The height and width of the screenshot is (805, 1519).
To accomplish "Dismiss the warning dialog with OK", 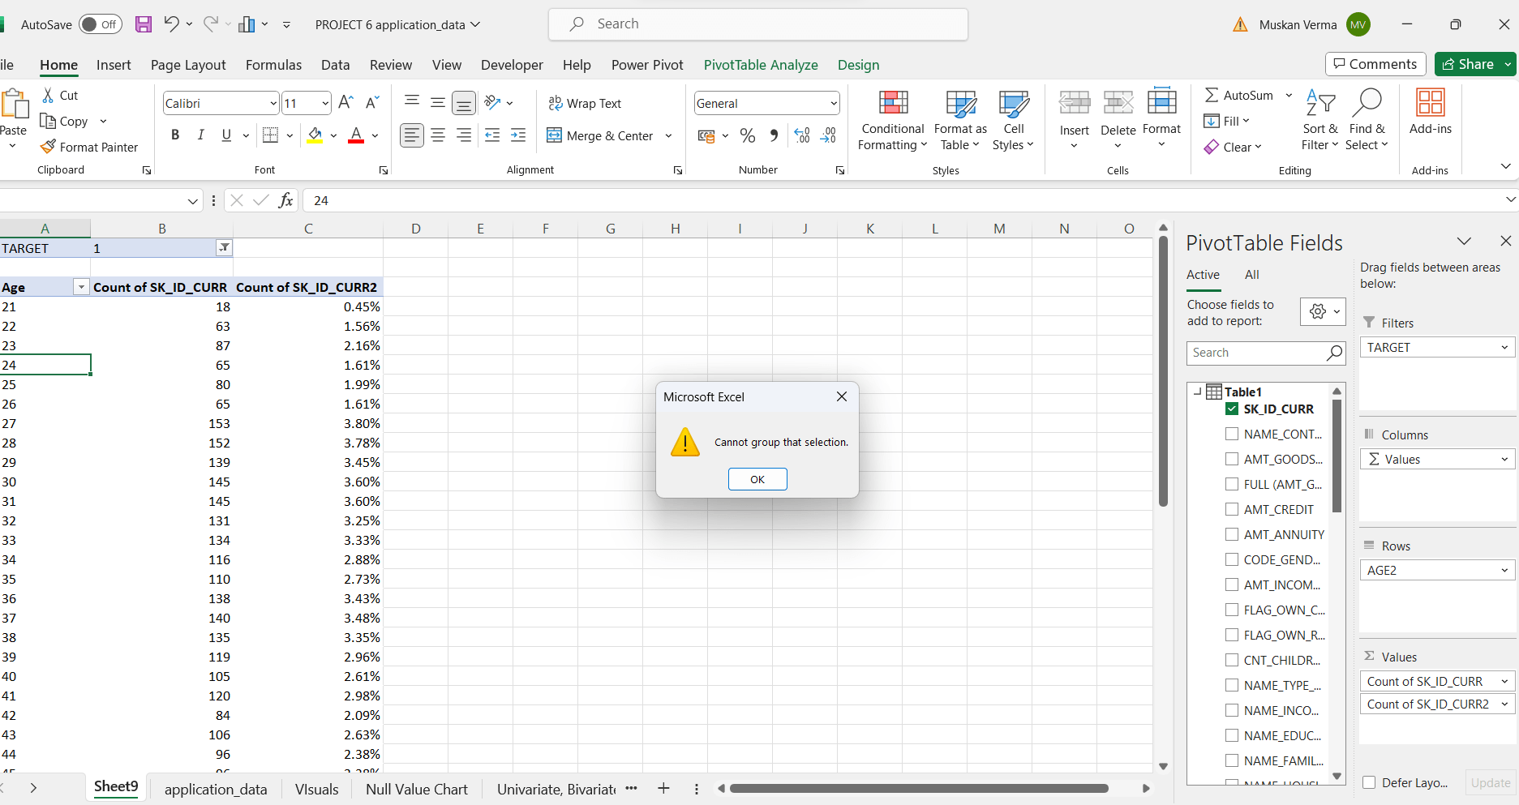I will (757, 478).
